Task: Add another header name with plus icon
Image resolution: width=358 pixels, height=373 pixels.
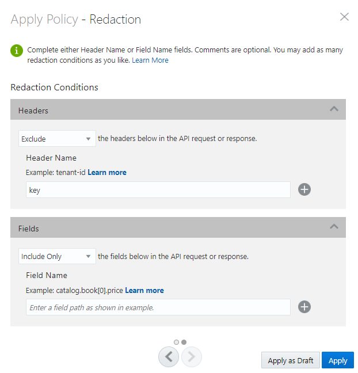Action: click(x=304, y=189)
